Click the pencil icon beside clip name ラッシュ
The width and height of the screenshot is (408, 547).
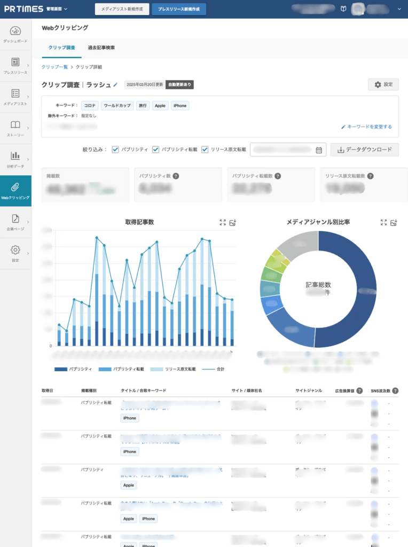115,85
